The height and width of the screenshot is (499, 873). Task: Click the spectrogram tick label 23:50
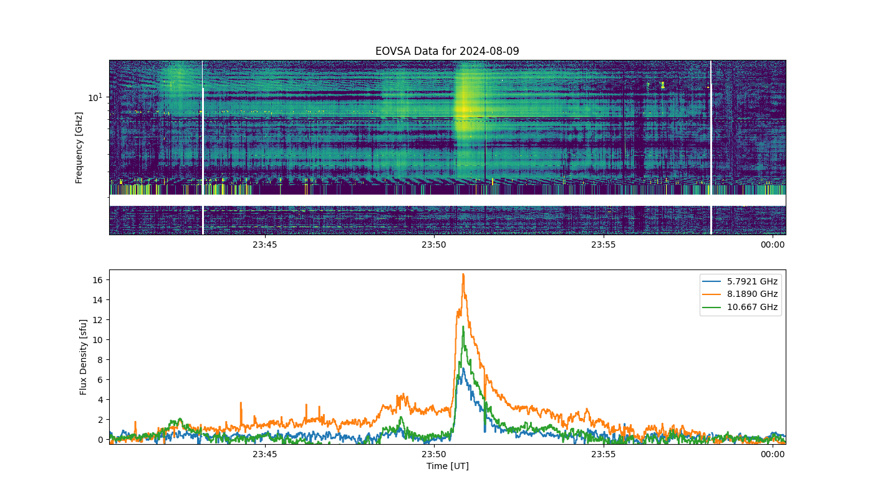(x=434, y=245)
